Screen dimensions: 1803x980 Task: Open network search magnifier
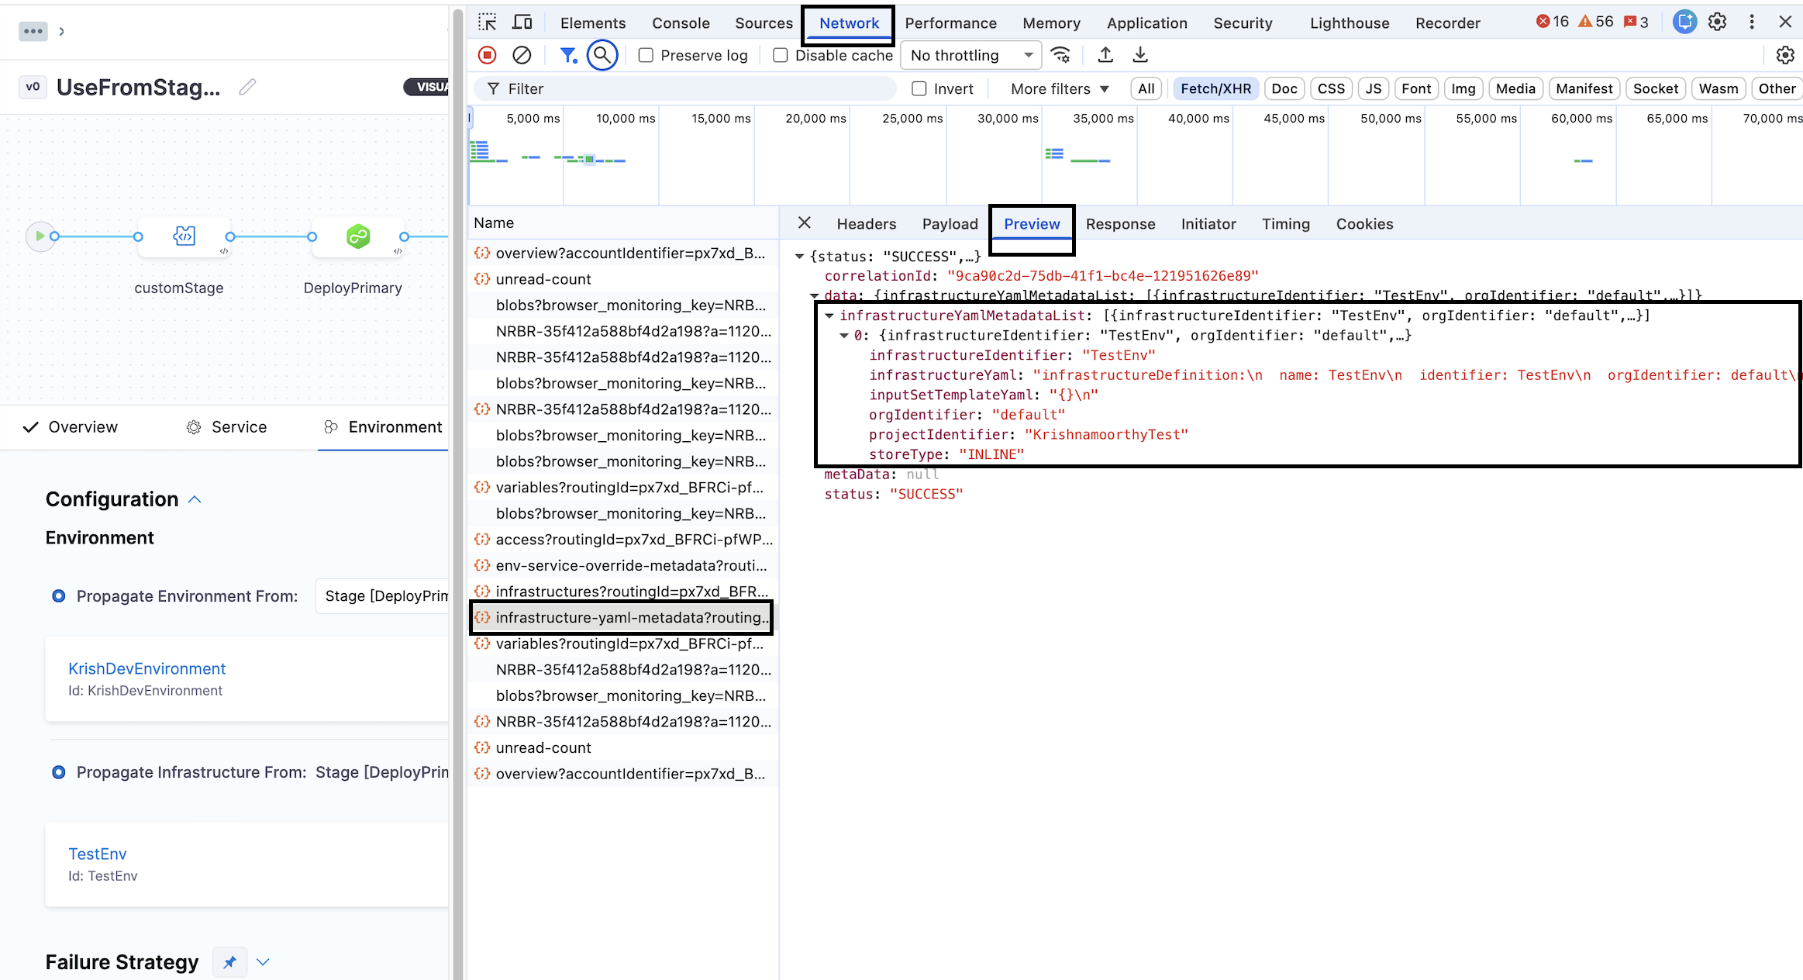click(x=602, y=55)
